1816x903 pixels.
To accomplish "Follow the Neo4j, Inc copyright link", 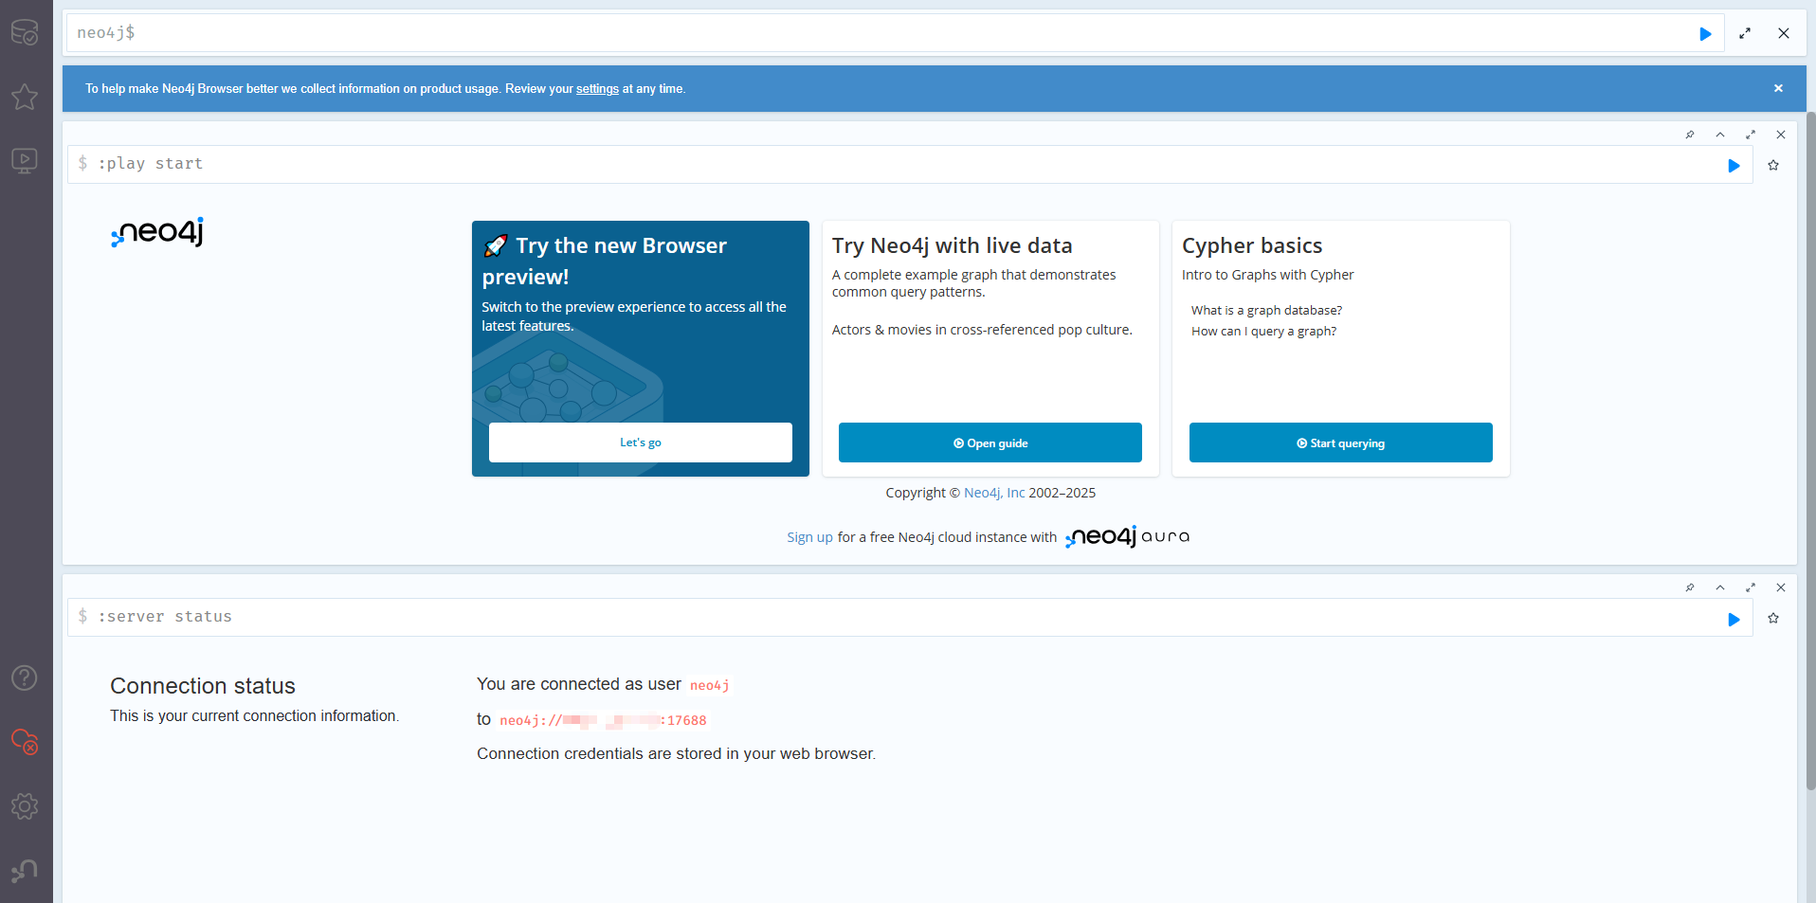I will point(994,493).
